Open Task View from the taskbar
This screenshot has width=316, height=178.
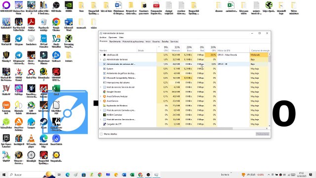click(x=59, y=175)
